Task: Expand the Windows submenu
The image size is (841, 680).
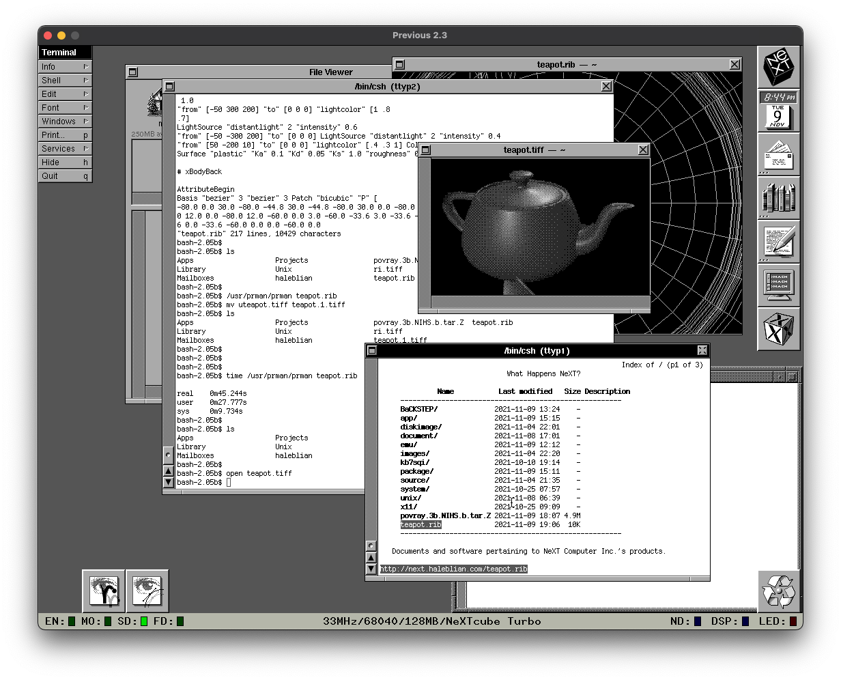Action: tap(64, 121)
